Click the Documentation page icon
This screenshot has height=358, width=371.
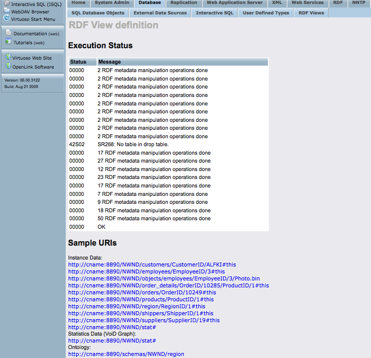(8, 33)
